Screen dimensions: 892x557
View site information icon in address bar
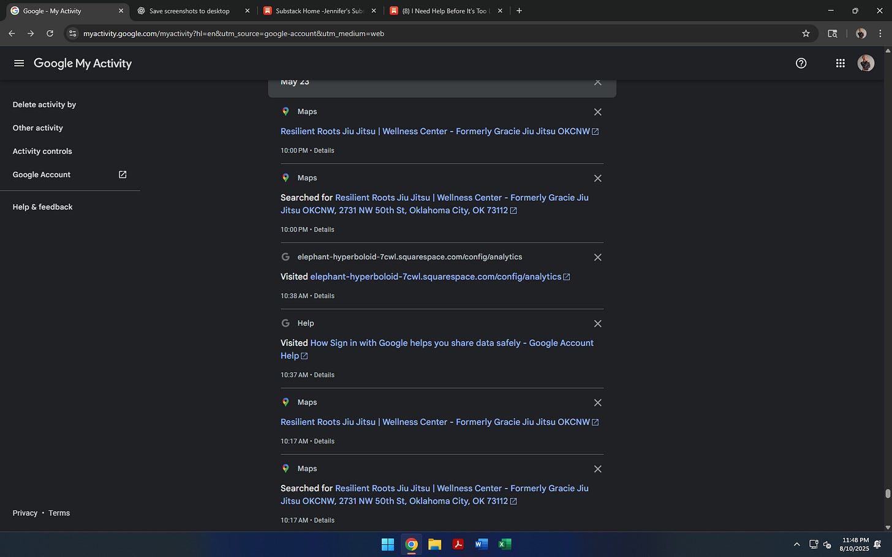pyautogui.click(x=73, y=34)
